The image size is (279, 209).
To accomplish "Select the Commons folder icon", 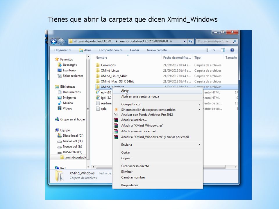I will click(98, 65).
